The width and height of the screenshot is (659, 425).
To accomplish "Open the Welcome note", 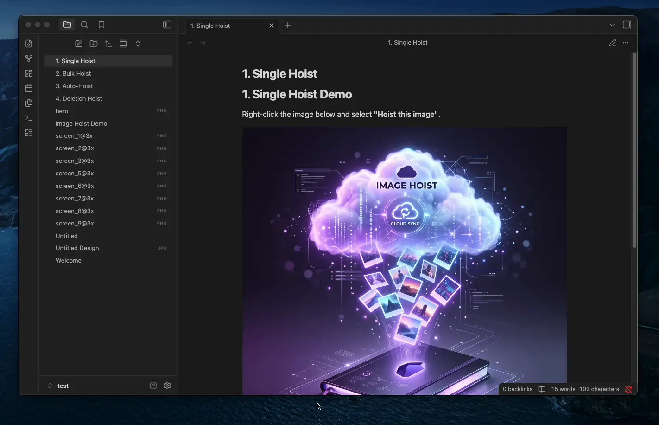I will pyautogui.click(x=108, y=260).
